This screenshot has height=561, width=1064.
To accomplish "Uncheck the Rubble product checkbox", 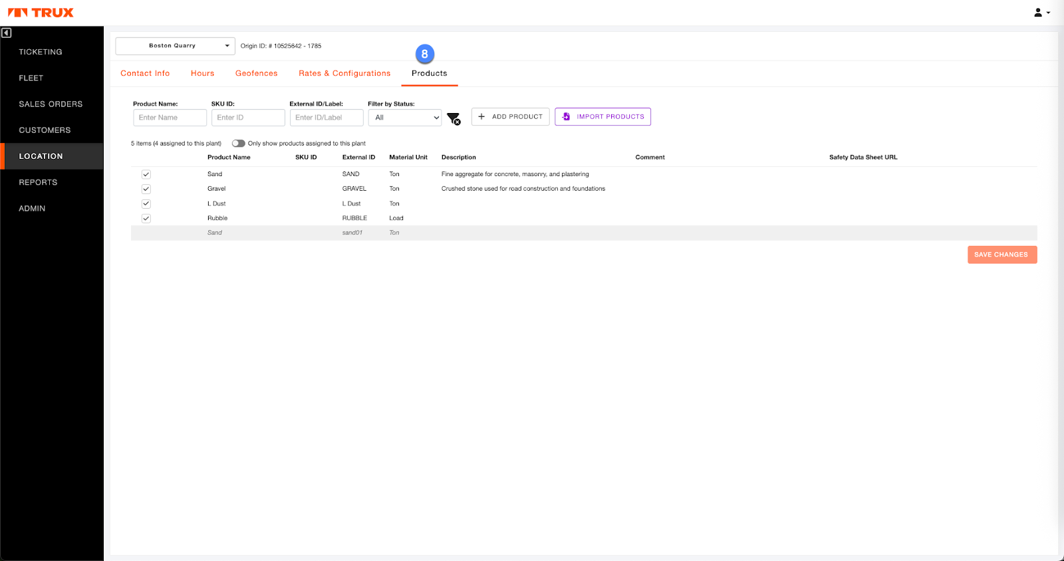I will tap(146, 219).
